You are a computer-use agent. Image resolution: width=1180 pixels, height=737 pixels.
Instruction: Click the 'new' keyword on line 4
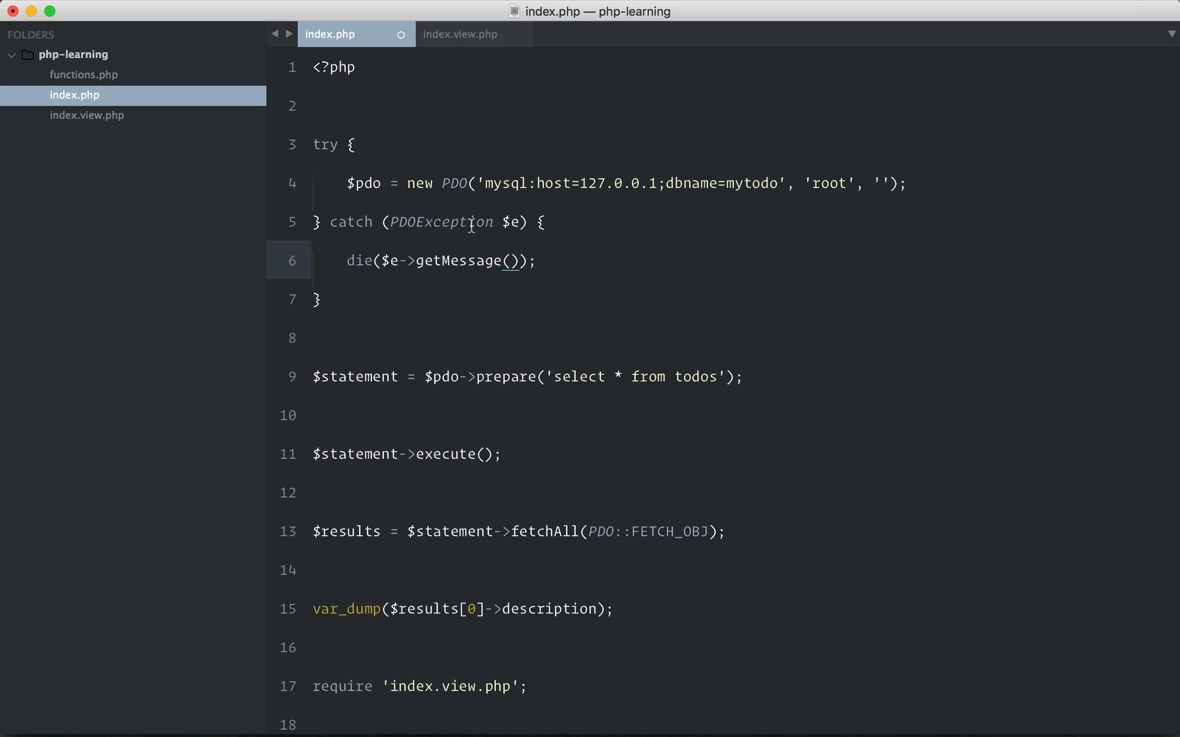tap(420, 184)
